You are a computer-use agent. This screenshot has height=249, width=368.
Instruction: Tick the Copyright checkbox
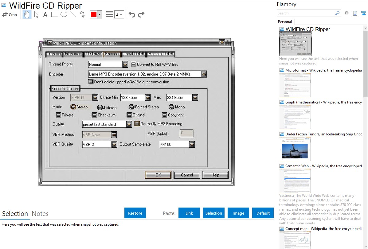click(164, 115)
